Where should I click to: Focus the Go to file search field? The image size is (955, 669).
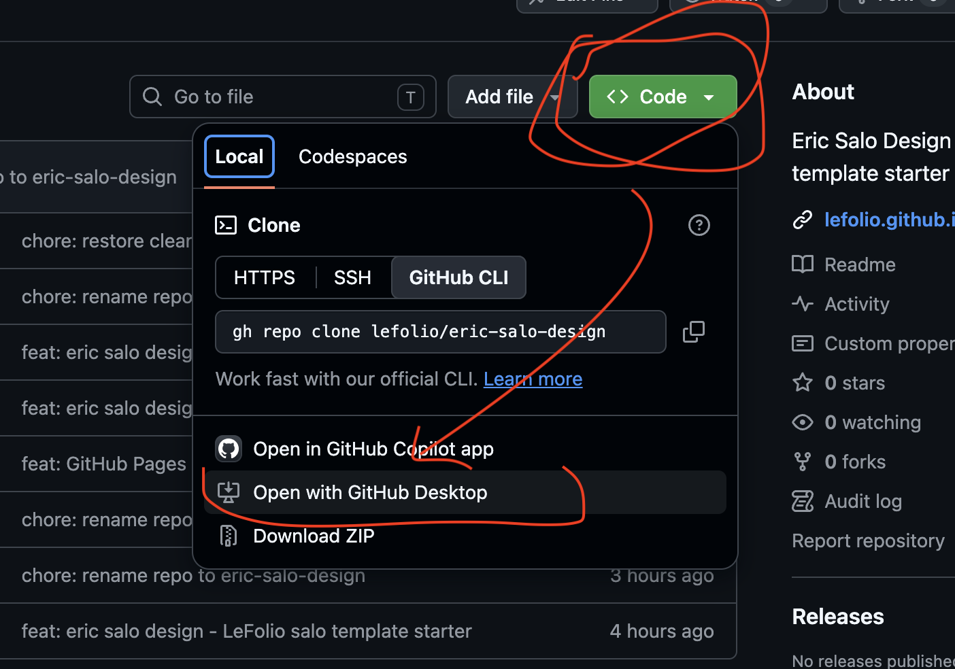tap(283, 97)
